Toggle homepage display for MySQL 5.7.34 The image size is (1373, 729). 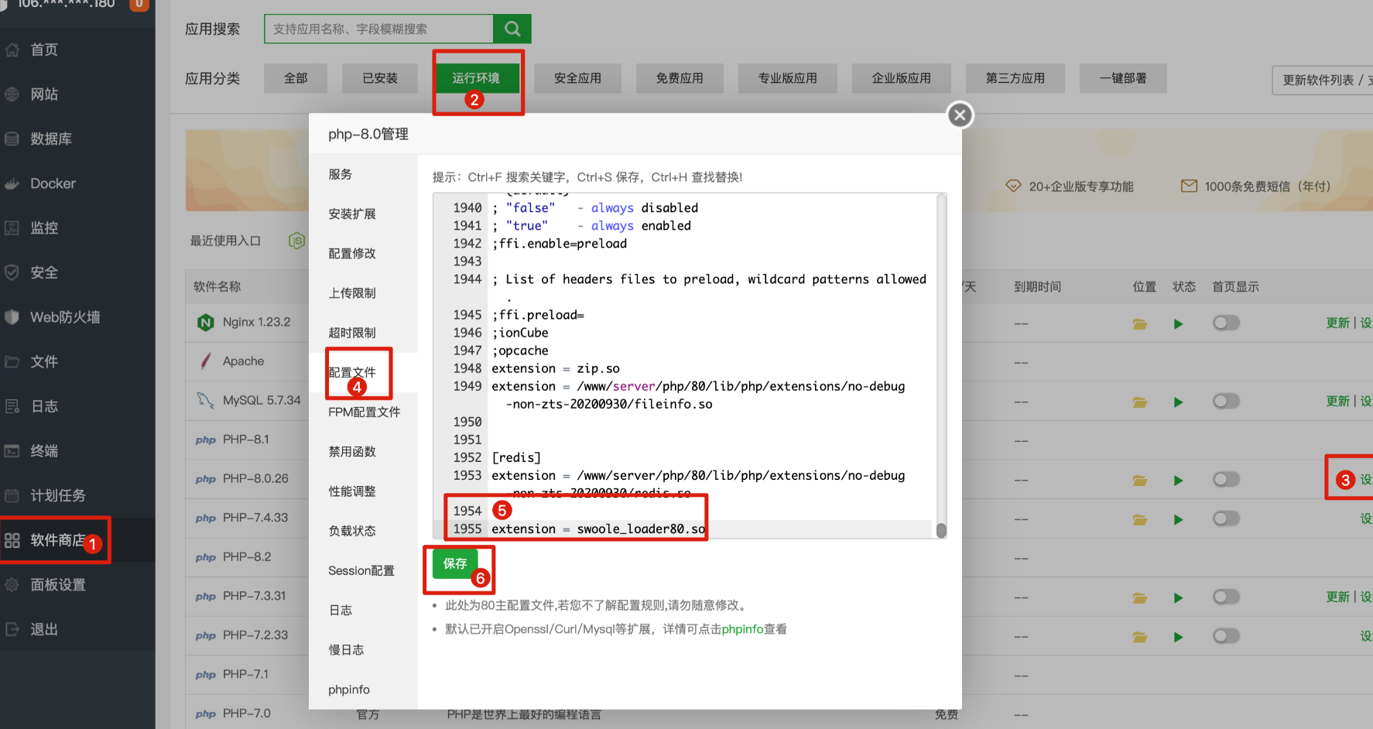click(x=1226, y=401)
